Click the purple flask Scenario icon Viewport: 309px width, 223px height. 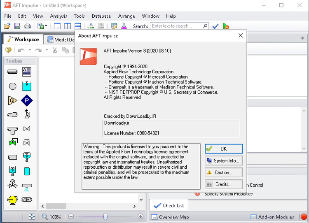pos(124,26)
